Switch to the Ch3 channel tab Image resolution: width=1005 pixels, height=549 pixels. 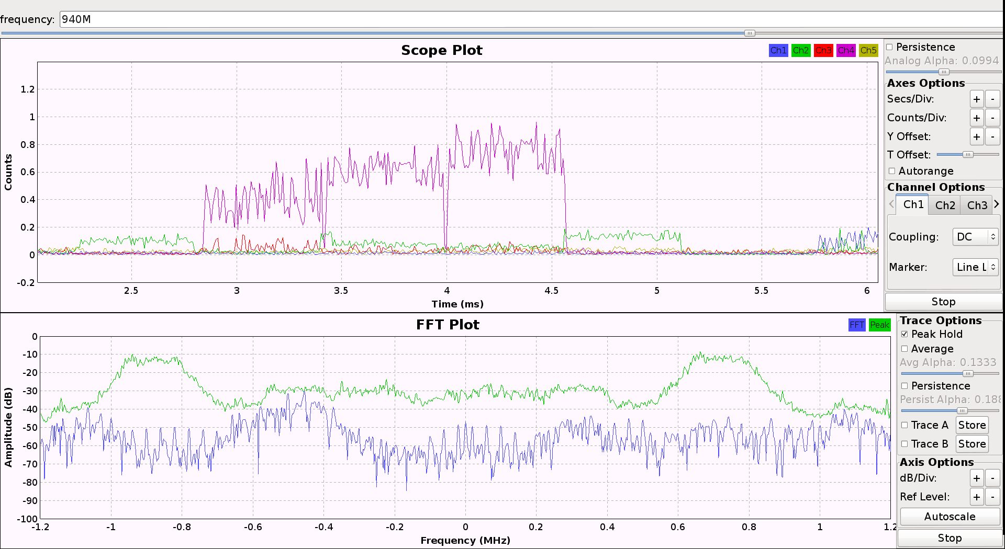click(x=977, y=205)
